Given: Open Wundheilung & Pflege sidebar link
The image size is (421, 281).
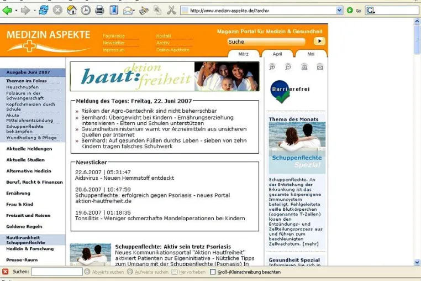Looking at the screenshot, I should pyautogui.click(x=31, y=137).
